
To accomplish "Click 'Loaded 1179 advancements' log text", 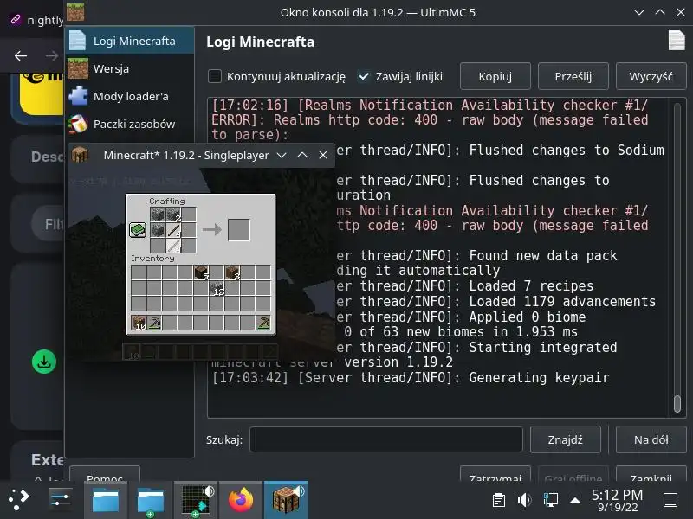I will point(562,301).
